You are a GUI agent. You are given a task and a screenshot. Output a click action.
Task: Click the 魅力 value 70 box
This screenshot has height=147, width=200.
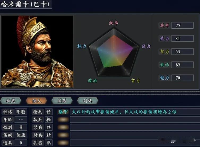[x=182, y=78]
